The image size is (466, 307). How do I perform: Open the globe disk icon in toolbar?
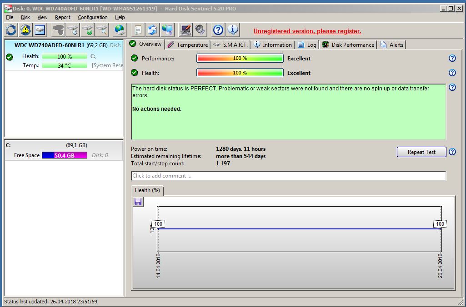tap(120, 30)
